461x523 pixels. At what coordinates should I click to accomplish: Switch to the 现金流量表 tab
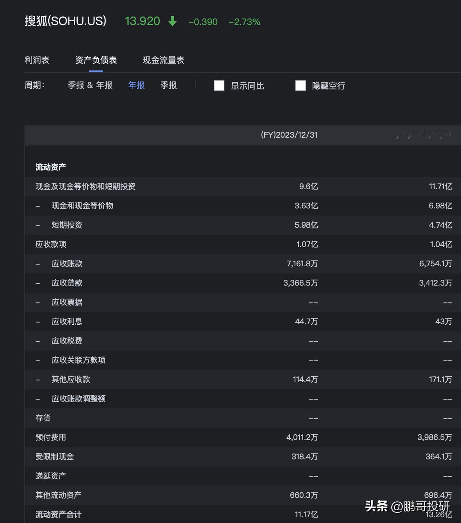click(164, 60)
